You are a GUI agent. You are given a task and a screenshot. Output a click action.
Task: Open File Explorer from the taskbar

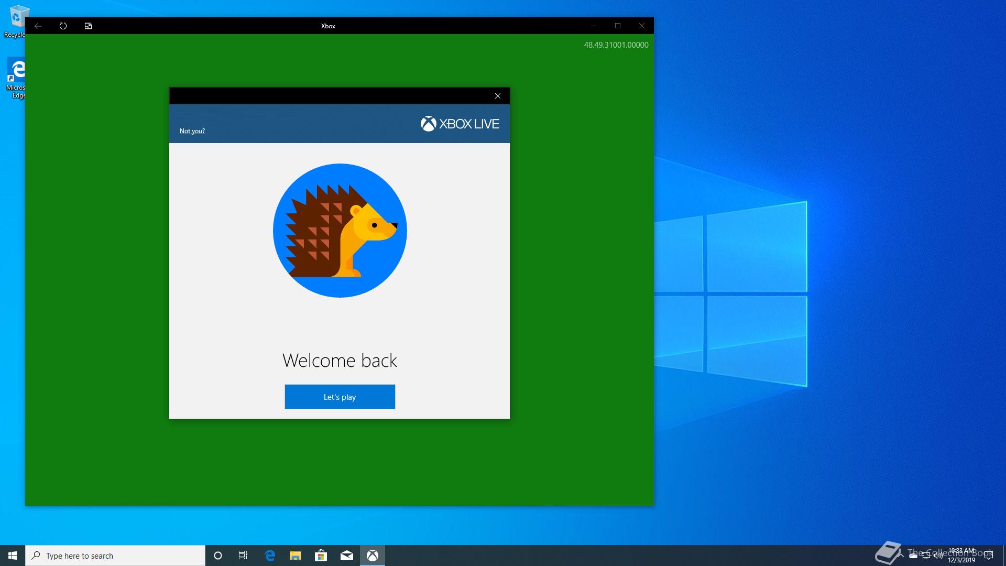pyautogui.click(x=295, y=556)
